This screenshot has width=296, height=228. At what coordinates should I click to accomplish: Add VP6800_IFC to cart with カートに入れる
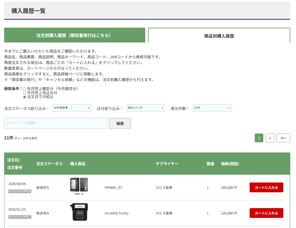point(266,187)
